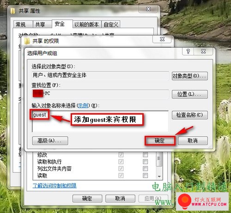
Task: Click the help question mark icon
Action: 188,51
